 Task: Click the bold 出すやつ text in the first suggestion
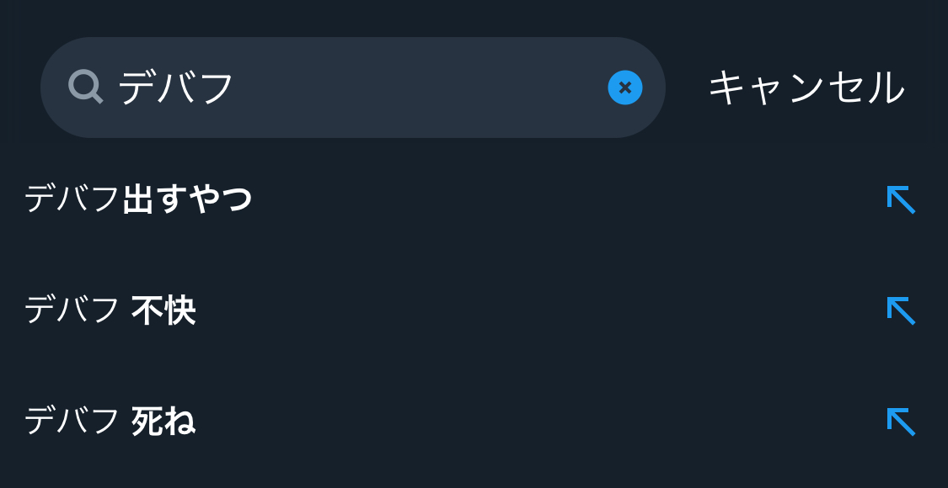(187, 199)
